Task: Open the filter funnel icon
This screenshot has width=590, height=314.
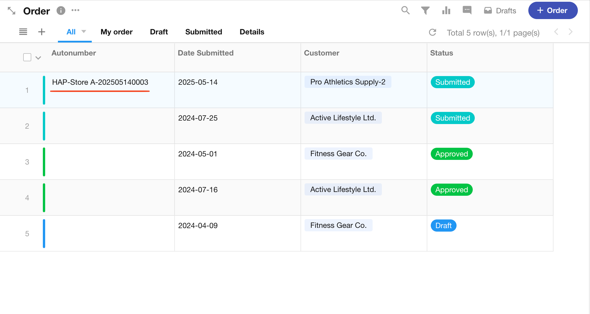Action: [x=425, y=11]
